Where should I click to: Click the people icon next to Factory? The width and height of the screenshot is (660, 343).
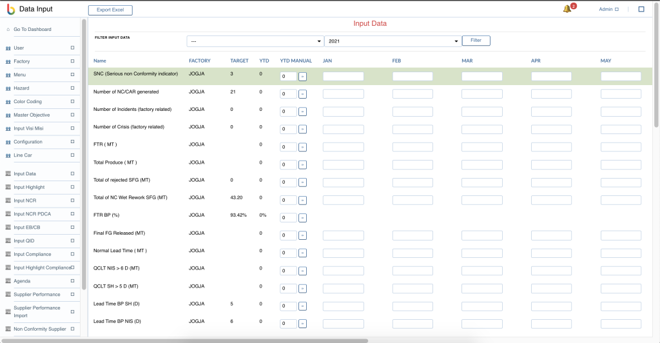(x=8, y=62)
